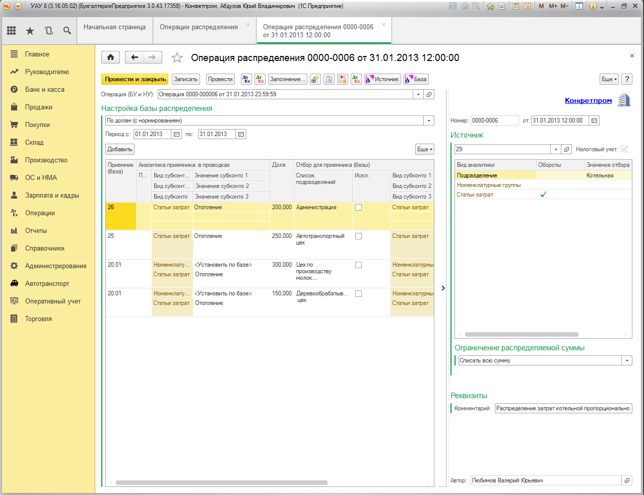Screen dimensions: 644x495
Task: Open the Производство section in the sidebar
Action: [46, 160]
